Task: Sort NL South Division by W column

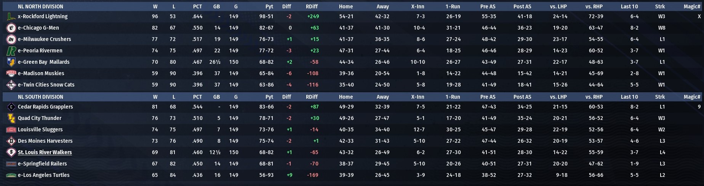Action: [155, 97]
